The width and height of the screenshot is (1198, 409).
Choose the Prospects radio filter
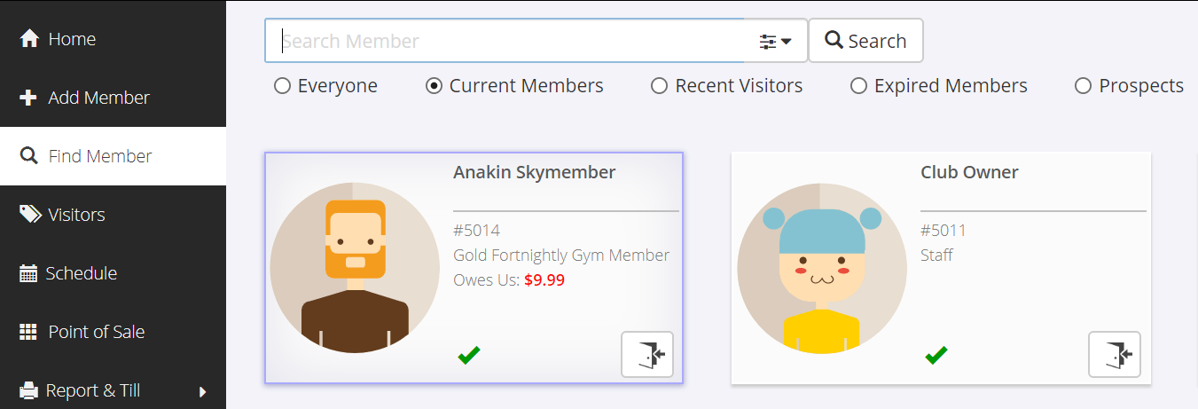[1083, 86]
